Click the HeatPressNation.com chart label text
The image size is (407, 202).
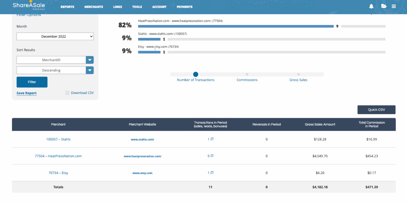(181, 21)
